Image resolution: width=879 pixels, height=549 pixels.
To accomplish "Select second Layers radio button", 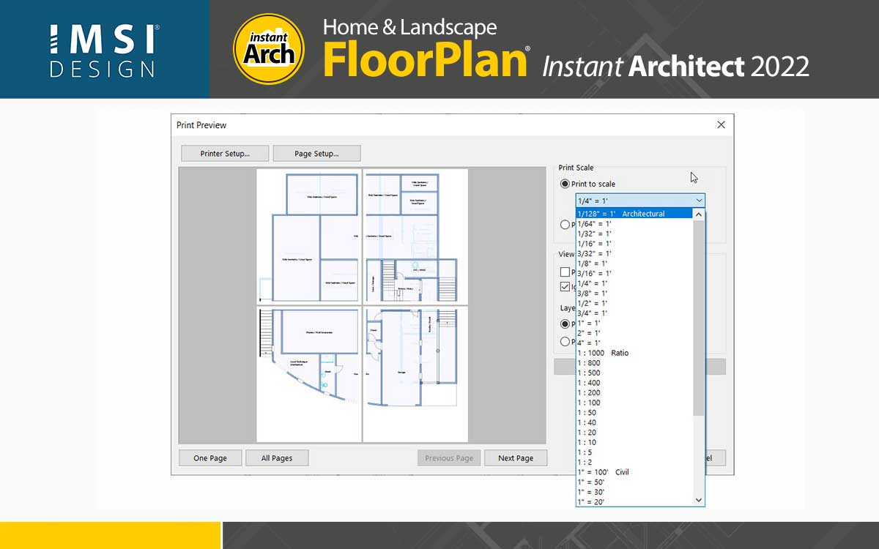I will (565, 341).
